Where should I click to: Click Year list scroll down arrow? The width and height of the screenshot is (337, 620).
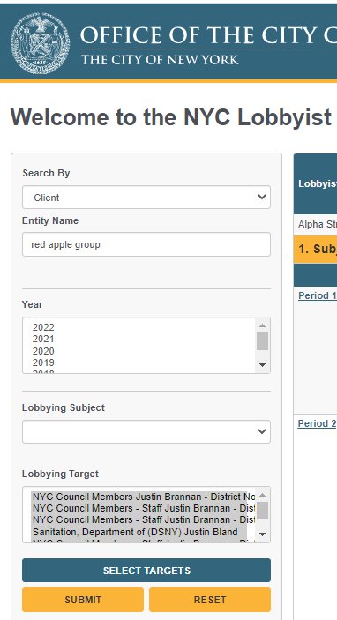pyautogui.click(x=262, y=365)
